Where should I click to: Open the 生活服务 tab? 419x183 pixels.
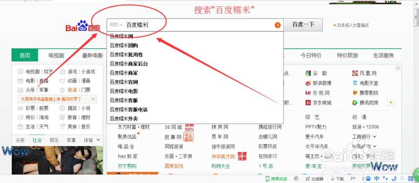(x=383, y=56)
